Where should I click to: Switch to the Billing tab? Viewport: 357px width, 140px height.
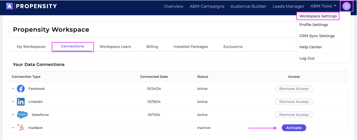[152, 47]
